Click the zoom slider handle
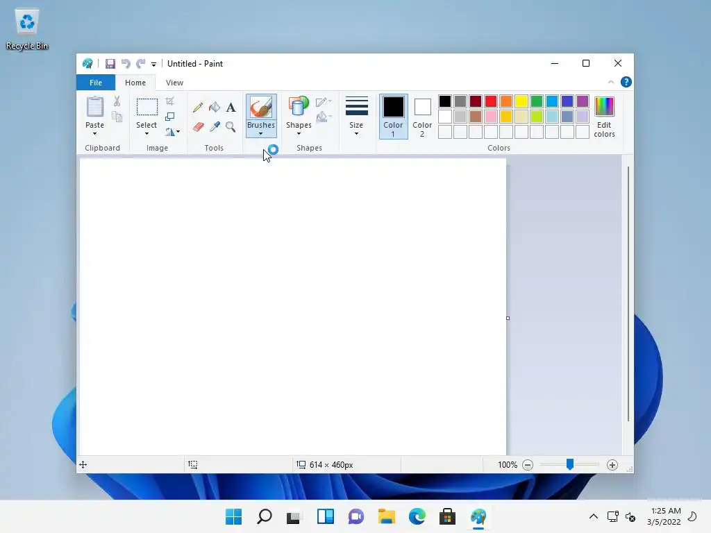 (570, 464)
